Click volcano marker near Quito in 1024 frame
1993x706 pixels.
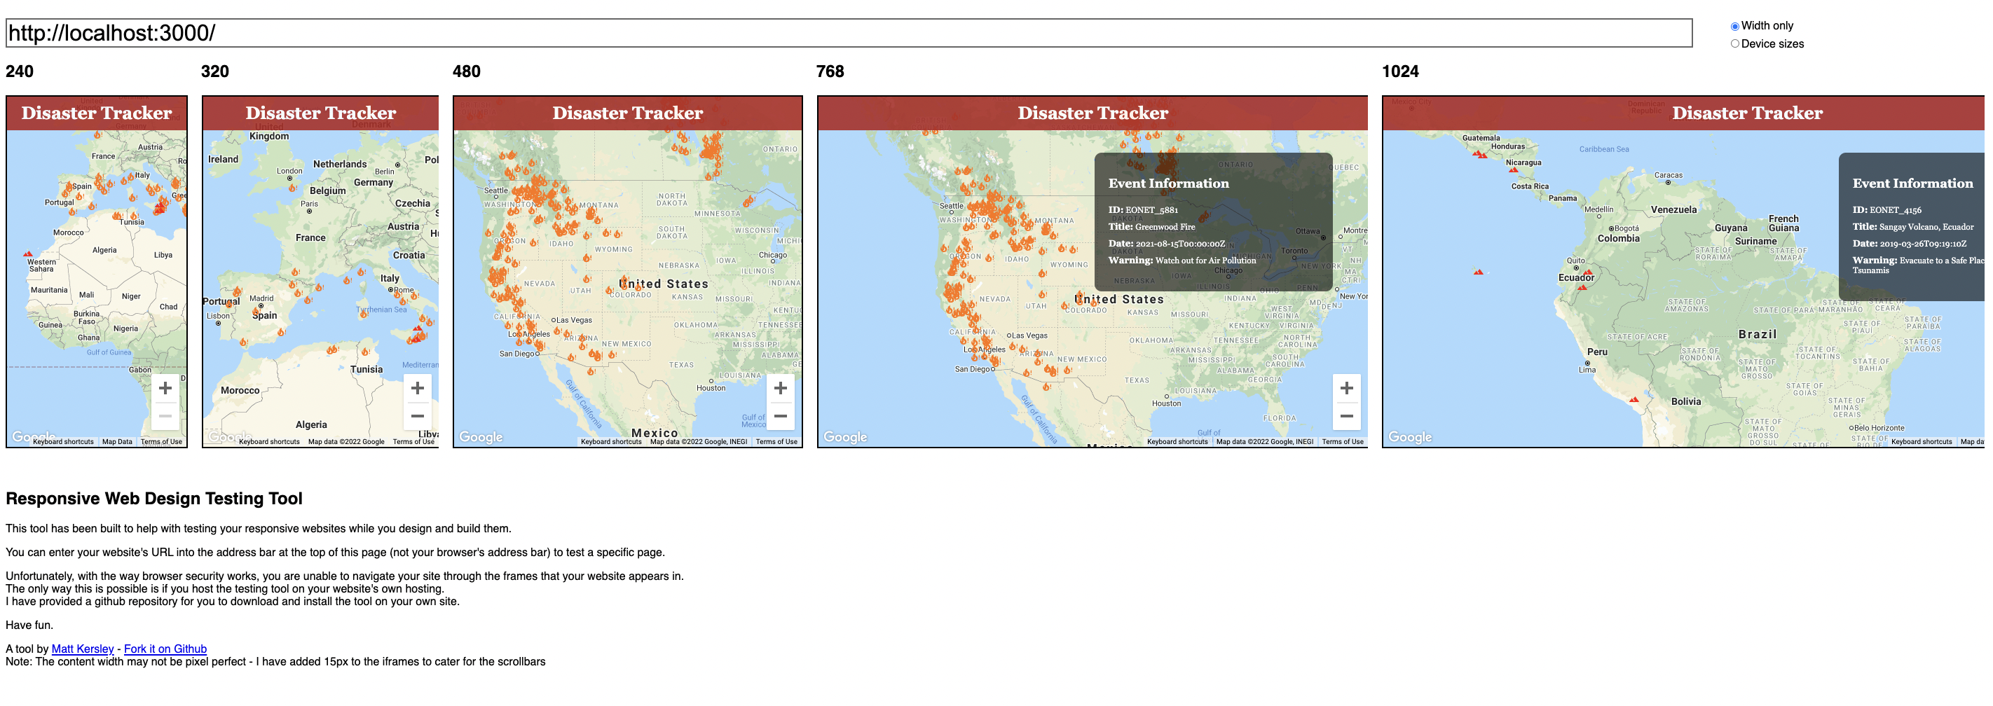click(x=1589, y=273)
